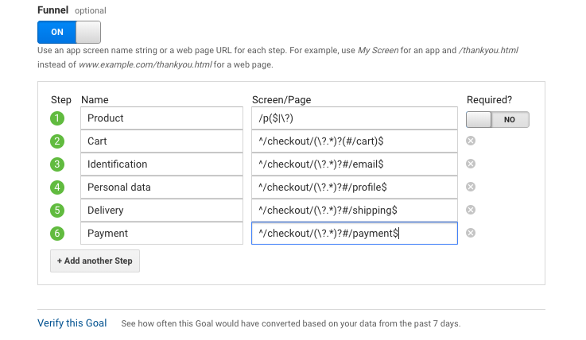The width and height of the screenshot is (586, 340).
Task: Edit the /p($|\?) Screen/Page field
Action: point(354,118)
